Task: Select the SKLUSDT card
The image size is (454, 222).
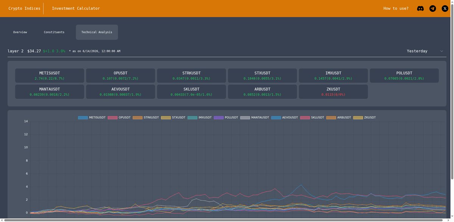Action: (x=191, y=92)
